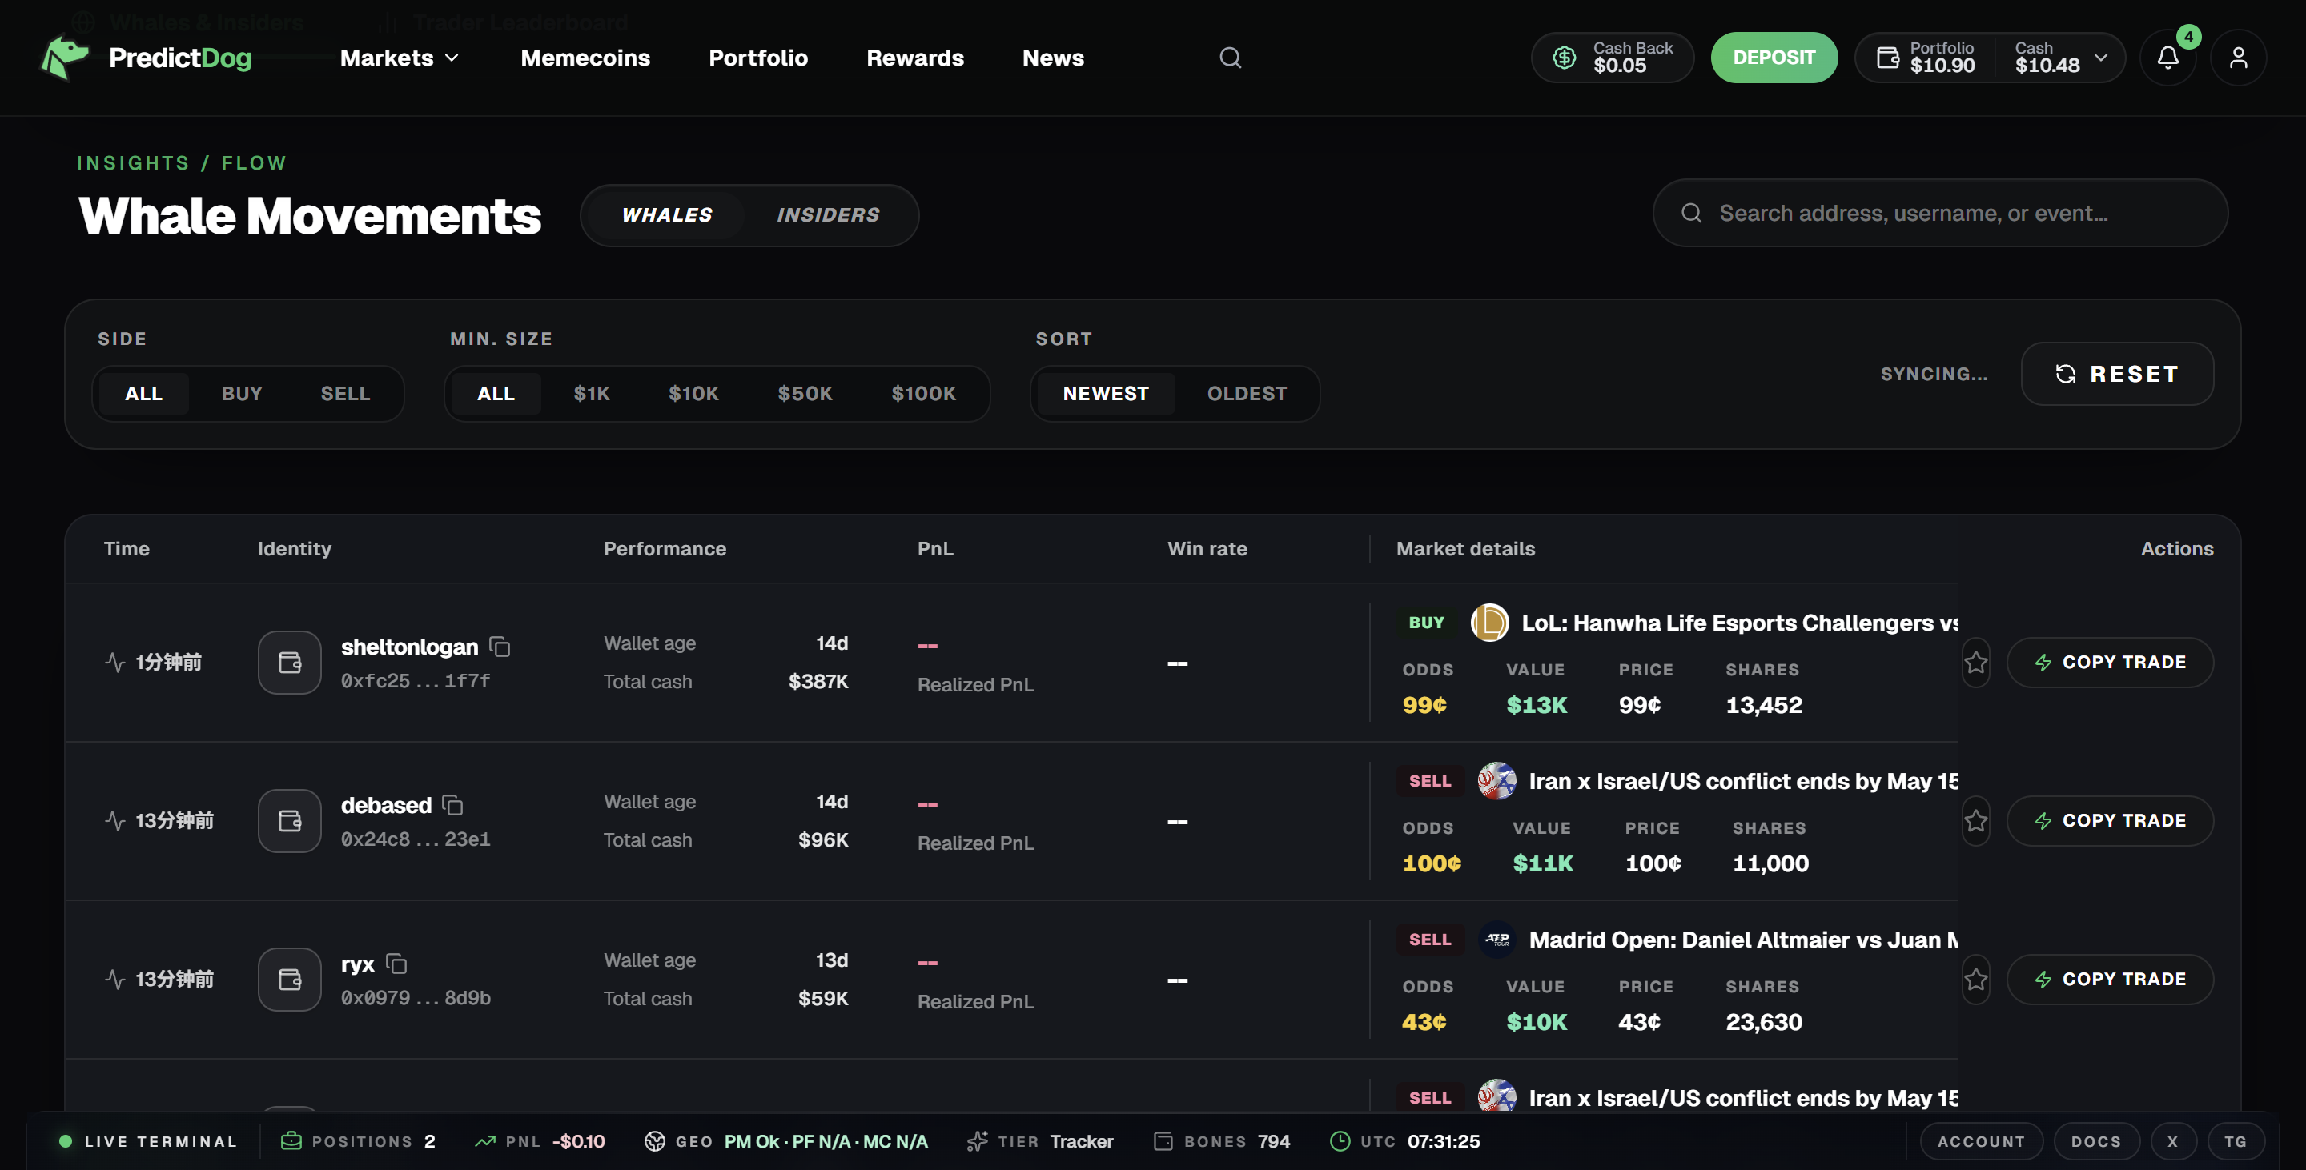Copy debased's wallet address
Image resolution: width=2306 pixels, height=1170 pixels.
coord(453,805)
